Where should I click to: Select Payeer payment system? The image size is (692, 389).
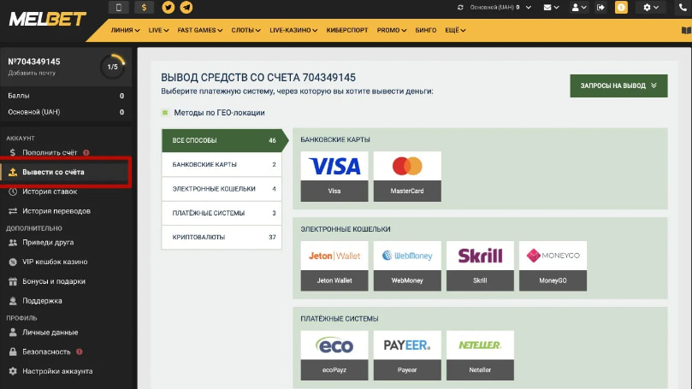click(407, 356)
